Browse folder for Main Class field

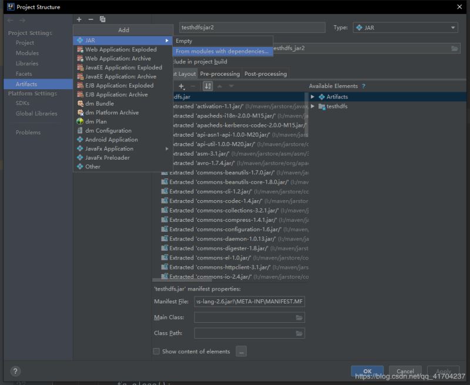coord(300,318)
